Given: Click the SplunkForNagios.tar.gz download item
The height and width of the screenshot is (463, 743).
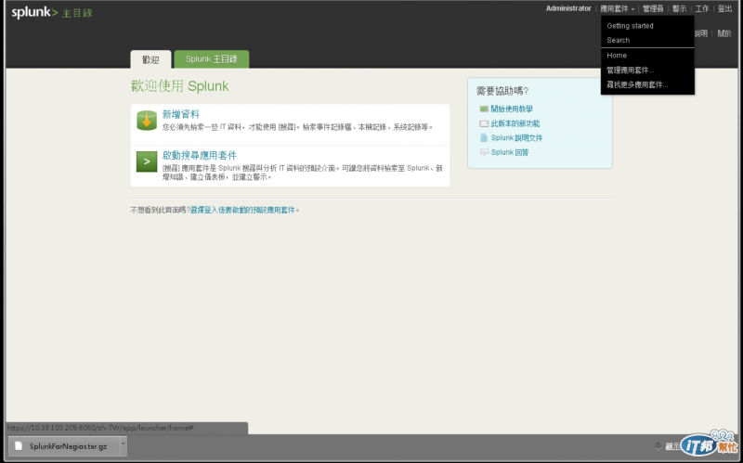Looking at the screenshot, I should [64, 446].
